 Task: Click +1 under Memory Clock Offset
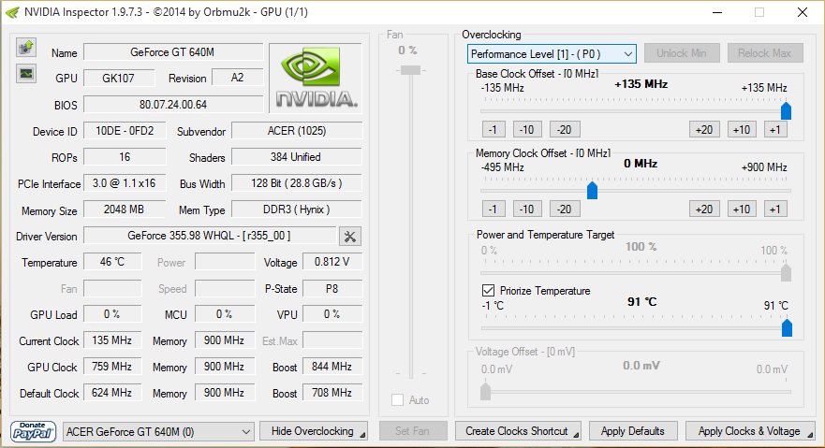(x=775, y=209)
